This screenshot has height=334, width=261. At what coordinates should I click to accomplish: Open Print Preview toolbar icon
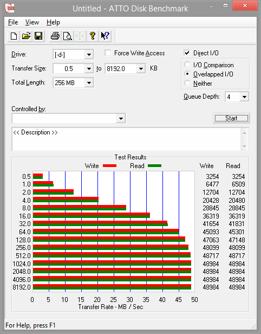[68, 36]
